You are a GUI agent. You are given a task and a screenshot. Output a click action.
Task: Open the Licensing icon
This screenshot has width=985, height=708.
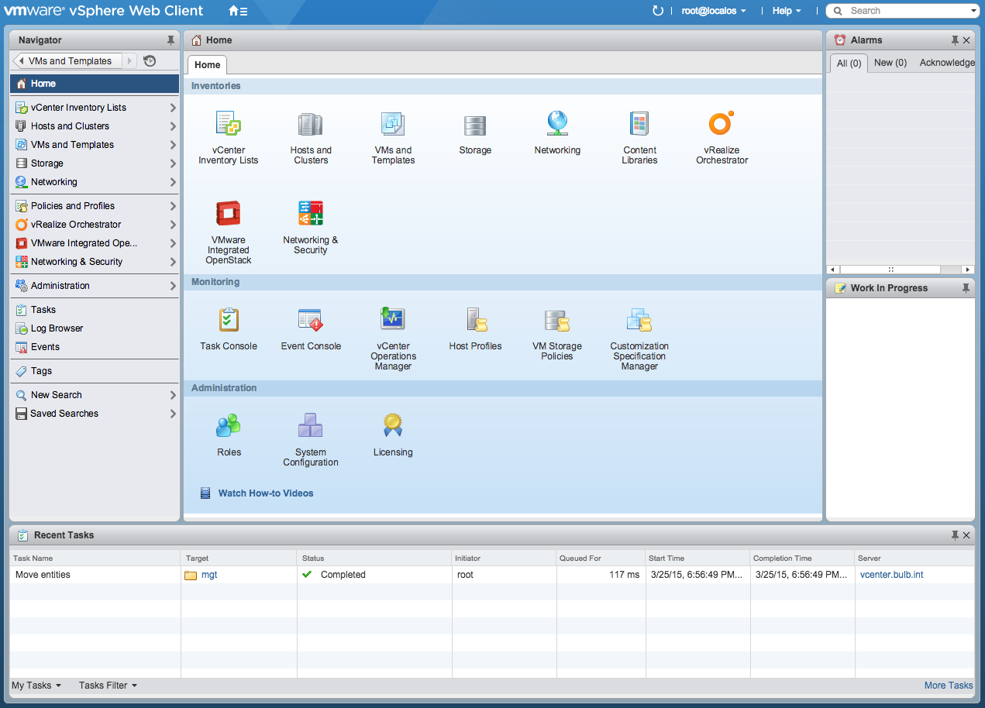393,425
